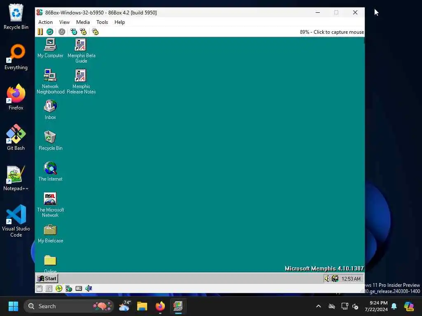Open the Memphis Release Notes shortcut

[x=81, y=81]
